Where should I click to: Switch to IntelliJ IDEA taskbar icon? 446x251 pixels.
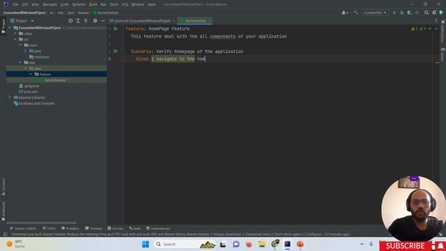[287, 244]
